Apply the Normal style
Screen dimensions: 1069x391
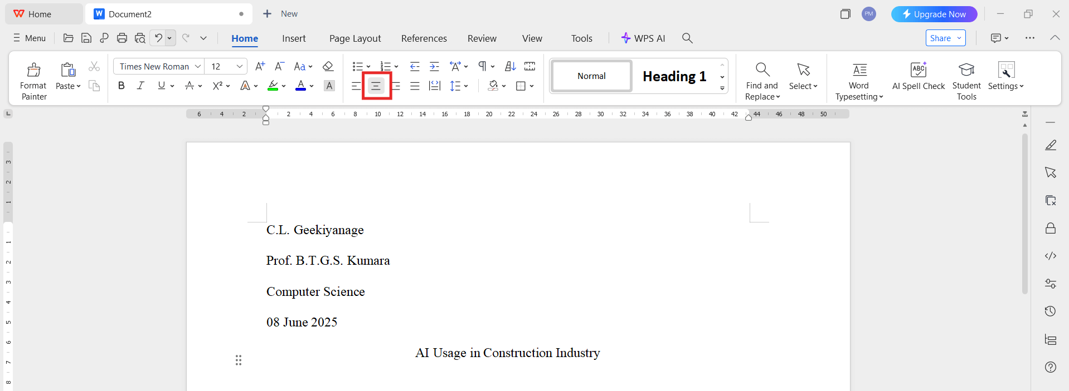591,76
